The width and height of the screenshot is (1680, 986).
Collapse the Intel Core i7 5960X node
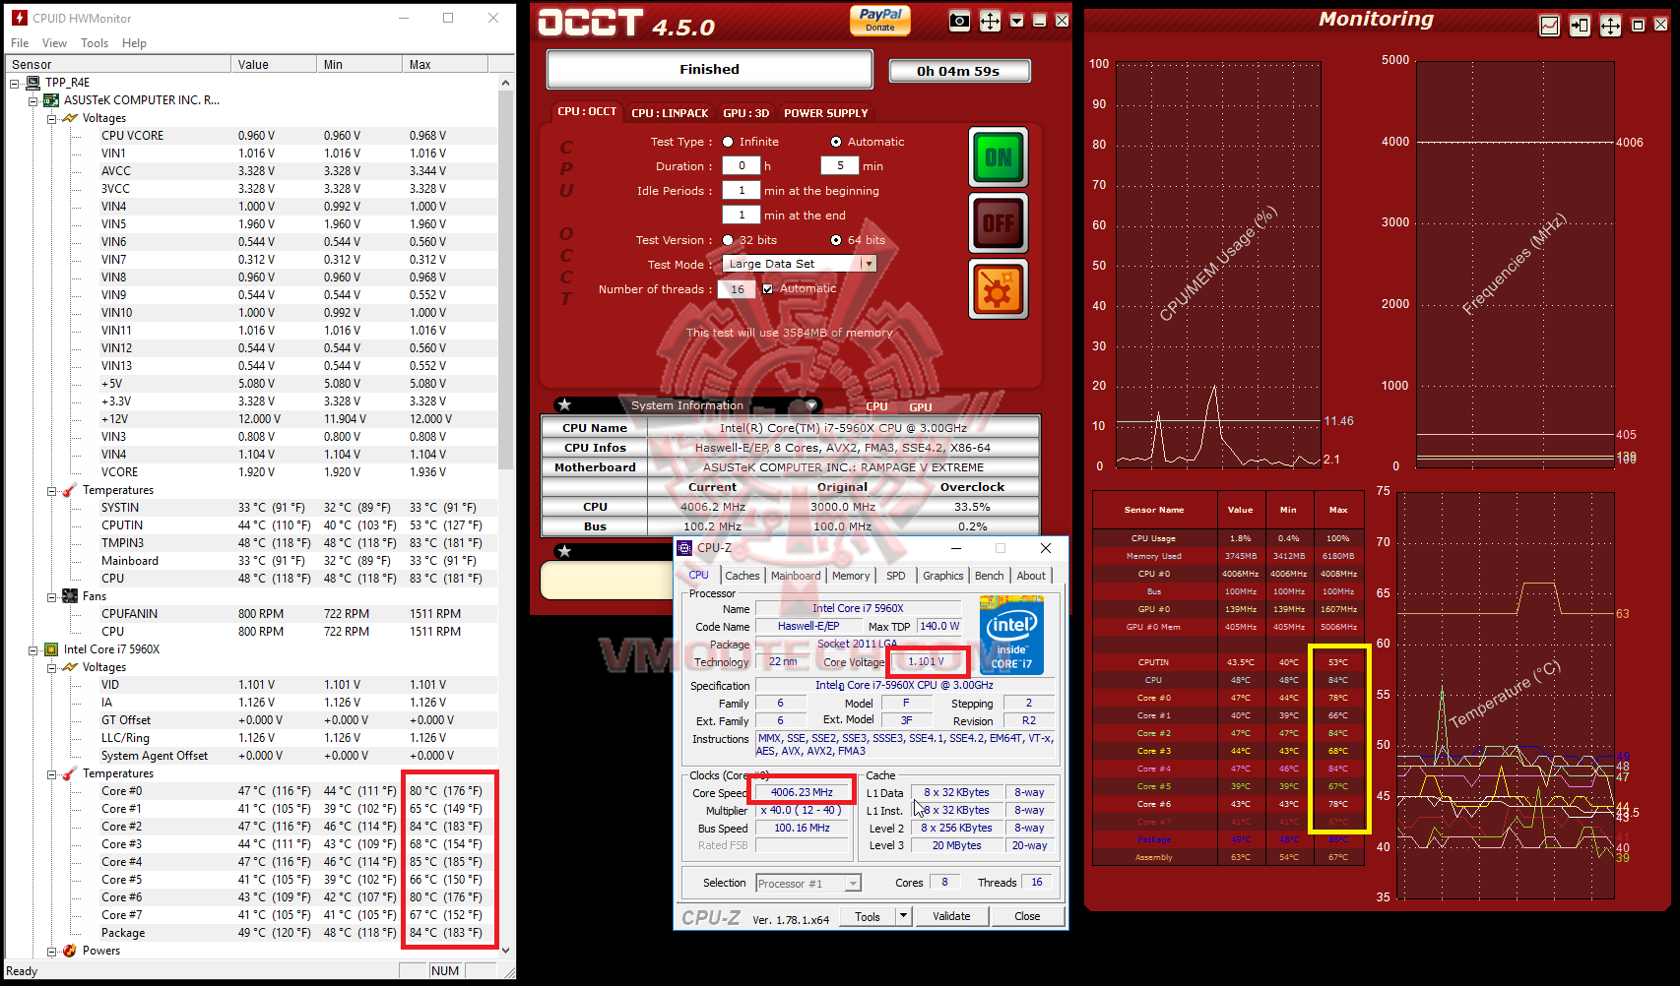point(32,650)
